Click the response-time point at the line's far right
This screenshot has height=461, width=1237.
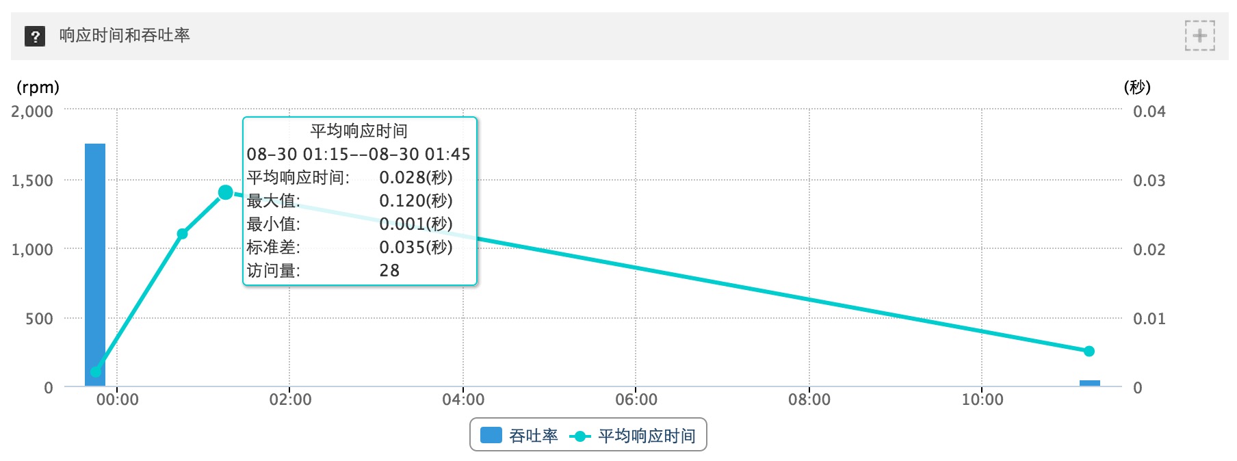click(x=1089, y=351)
